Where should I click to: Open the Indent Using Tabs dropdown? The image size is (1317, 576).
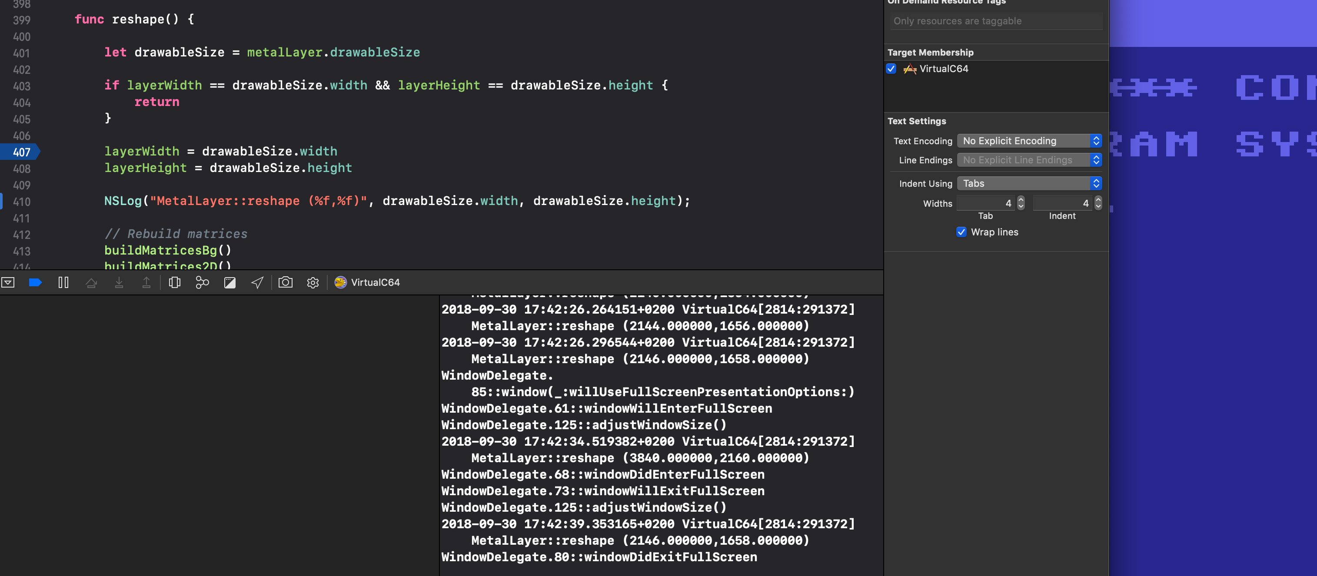tap(1029, 183)
